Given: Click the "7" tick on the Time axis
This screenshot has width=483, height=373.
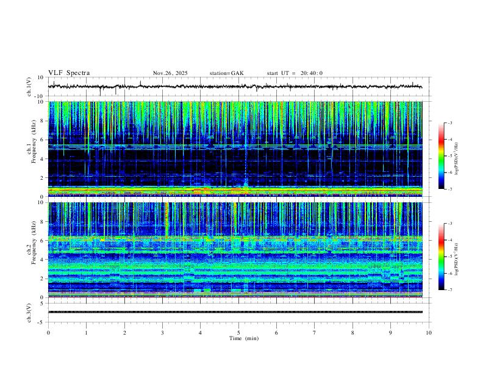Looking at the screenshot, I should pyautogui.click(x=315, y=333).
